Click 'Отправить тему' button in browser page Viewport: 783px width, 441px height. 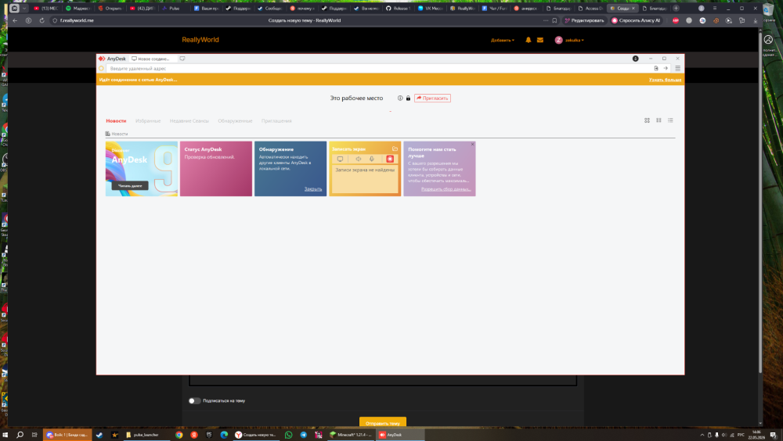[383, 422]
